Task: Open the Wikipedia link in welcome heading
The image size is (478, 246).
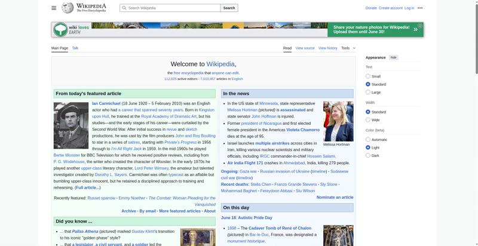Action: (220, 64)
